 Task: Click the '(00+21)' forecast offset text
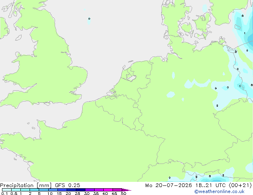pyautogui.click(x=240, y=185)
